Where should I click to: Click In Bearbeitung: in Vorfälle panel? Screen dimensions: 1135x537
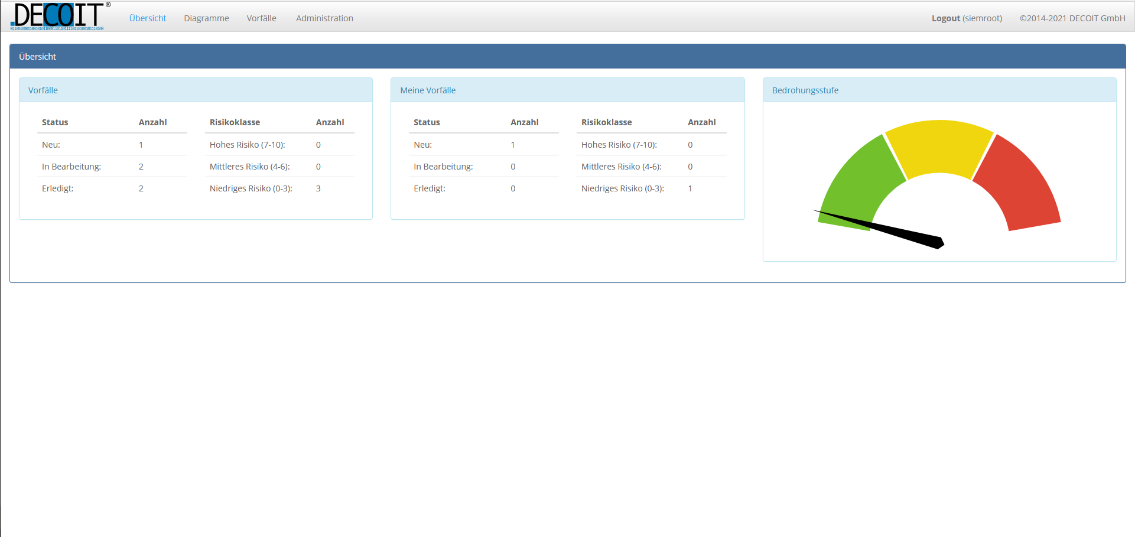[x=71, y=167]
